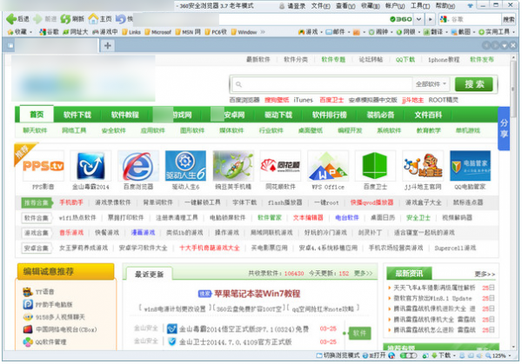Image resolution: width=522 pixels, height=364 pixels.
Task: Select the 软件下载 navigation tab
Action: [77, 115]
